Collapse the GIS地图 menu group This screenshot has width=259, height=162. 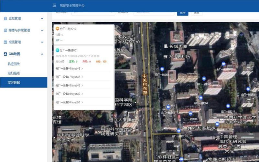(23, 54)
